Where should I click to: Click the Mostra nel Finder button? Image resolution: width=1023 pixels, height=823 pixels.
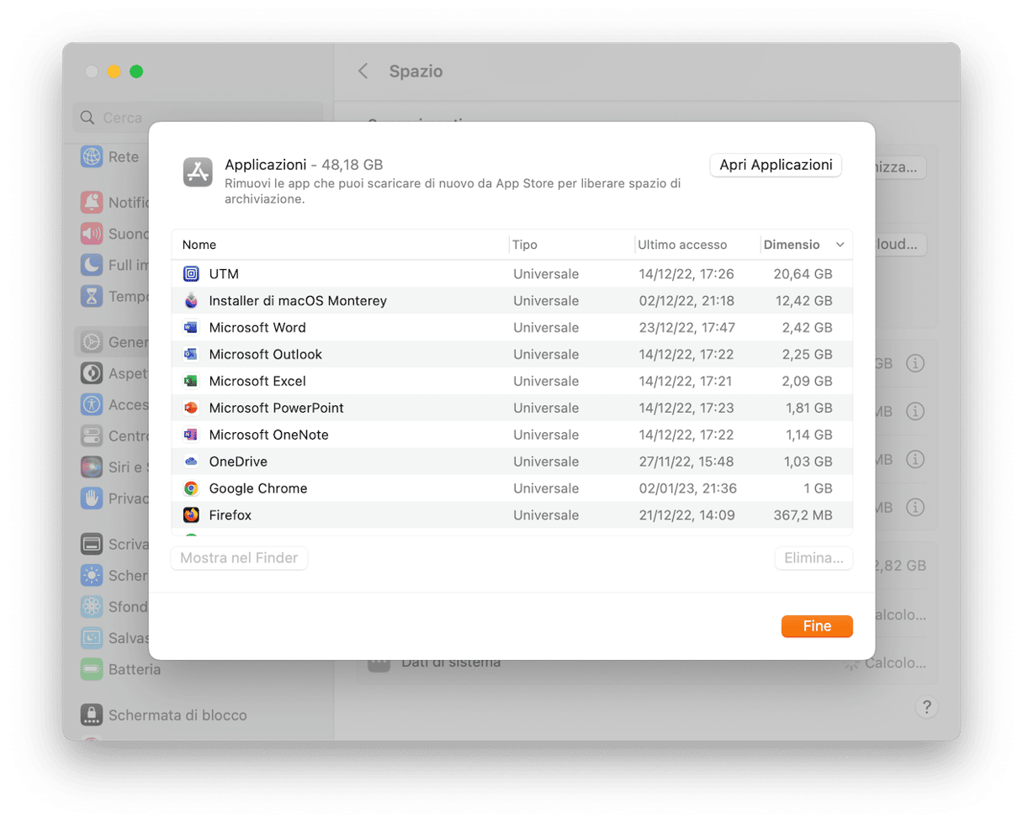click(239, 558)
